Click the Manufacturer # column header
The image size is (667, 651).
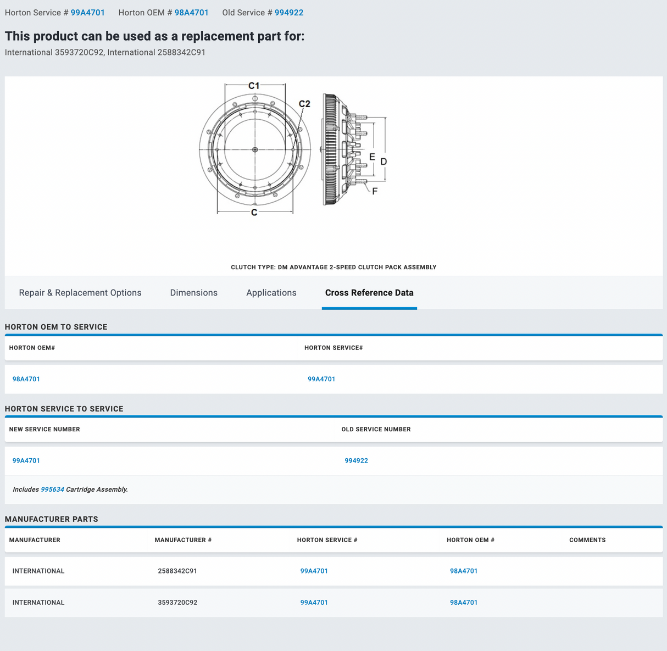click(183, 540)
